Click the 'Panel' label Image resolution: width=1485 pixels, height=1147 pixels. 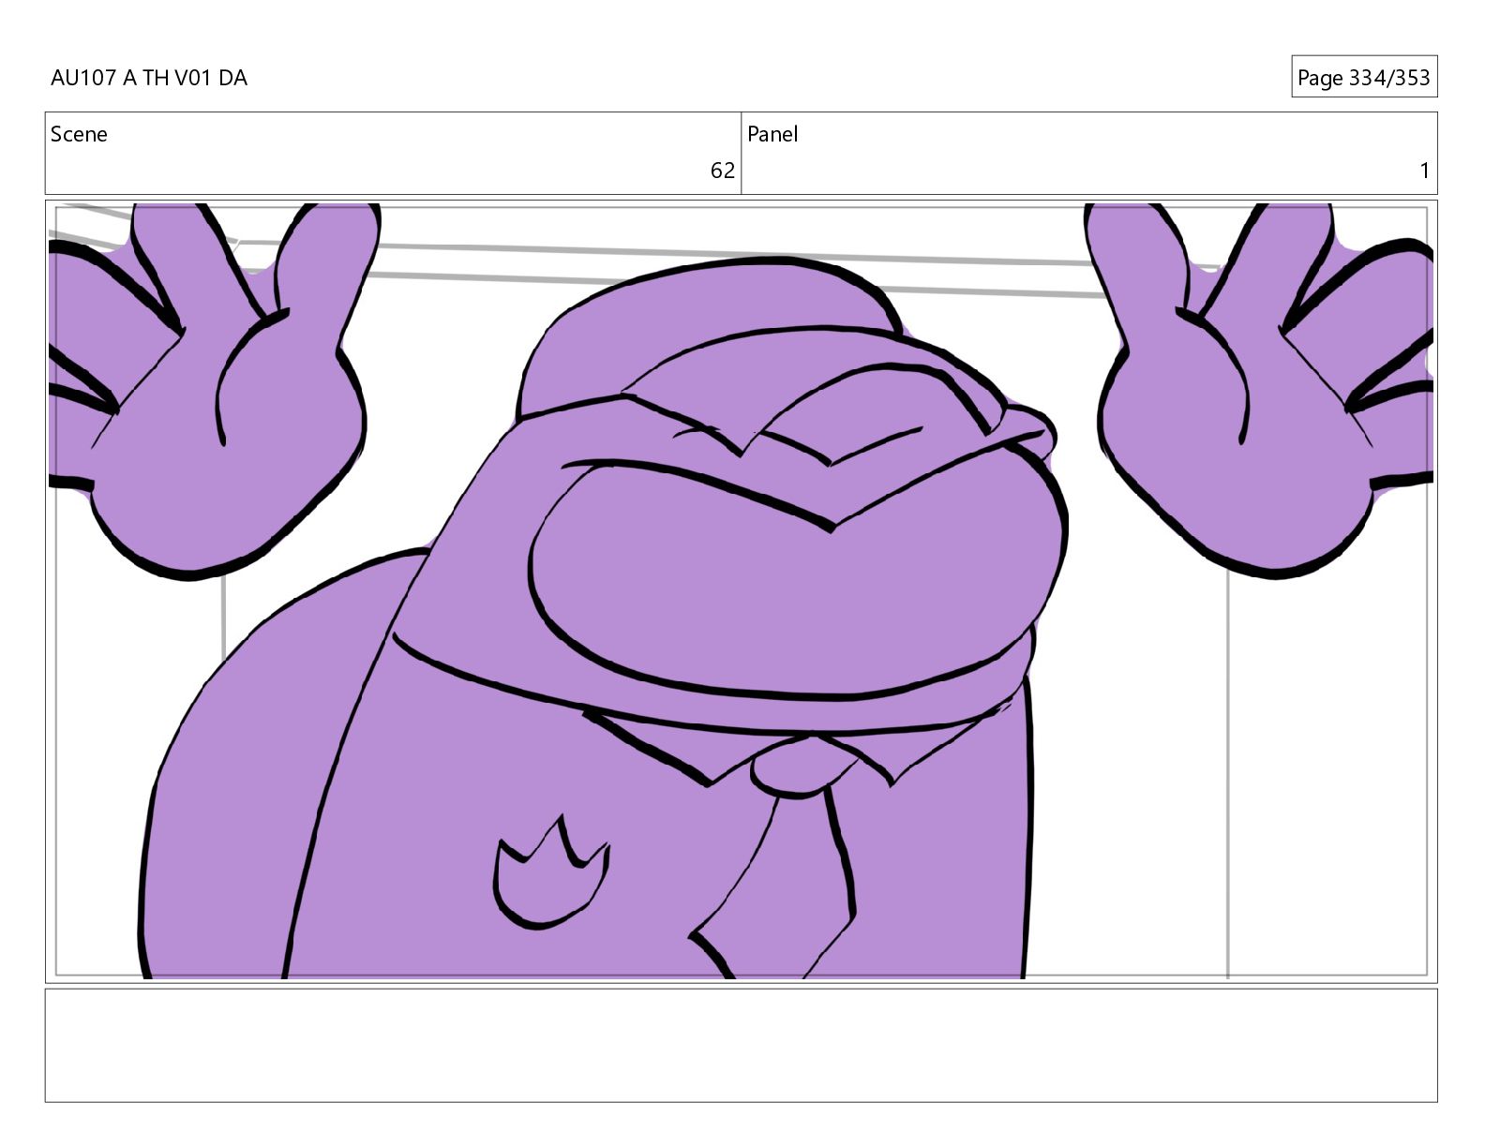[772, 134]
